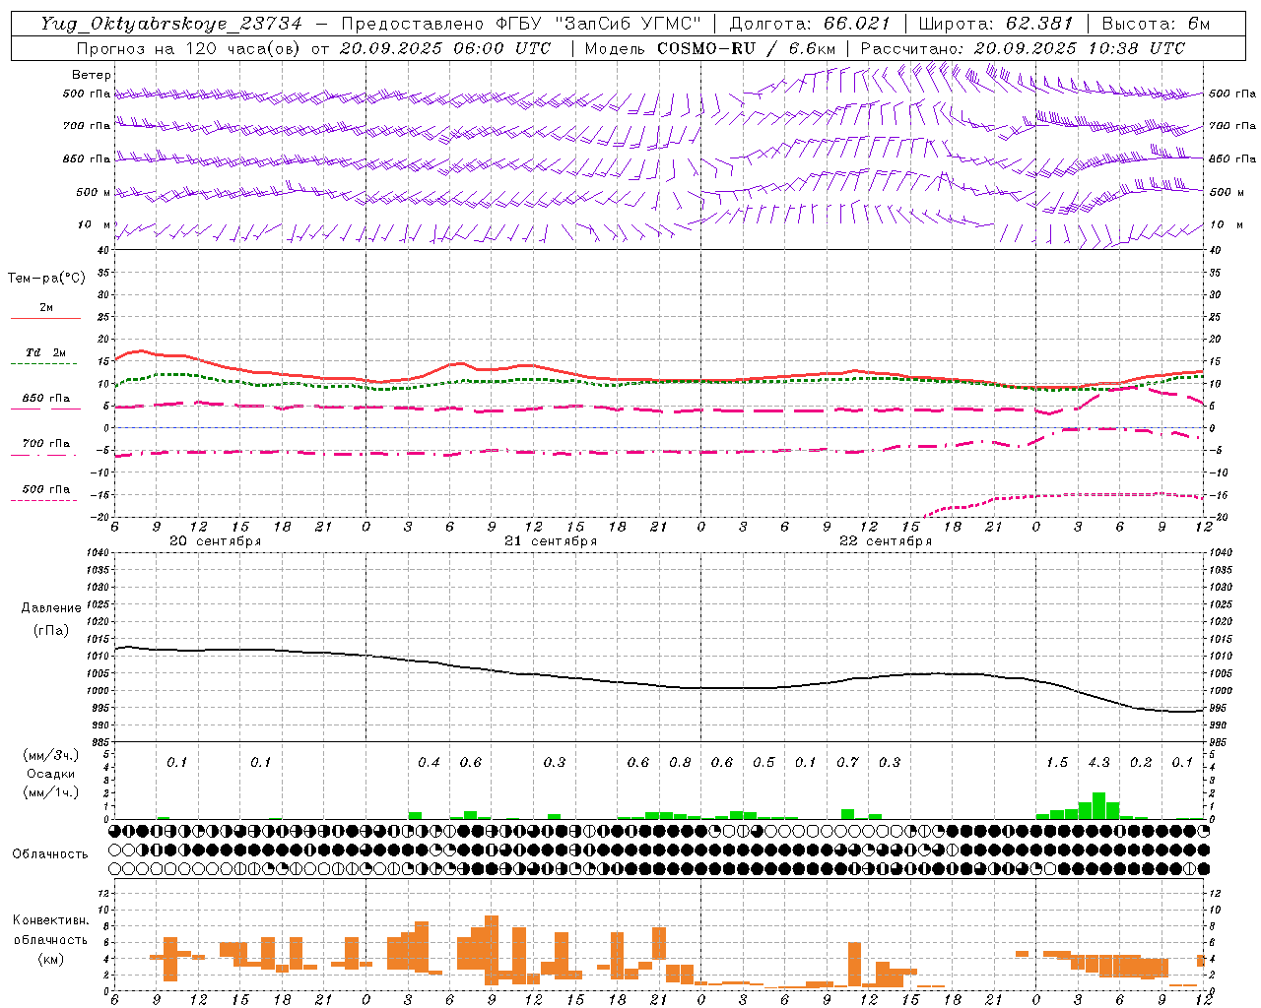Click the "22 сентября" date label
The width and height of the screenshot is (1261, 1008).
pos(886,541)
